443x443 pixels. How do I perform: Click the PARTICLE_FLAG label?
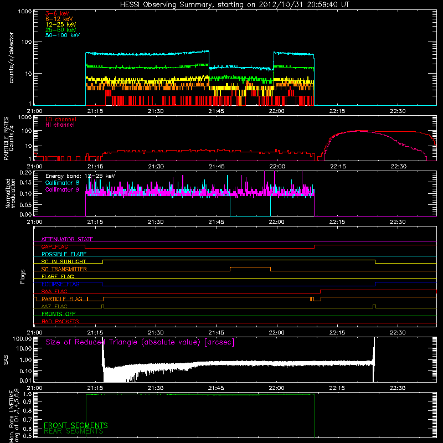click(x=62, y=298)
